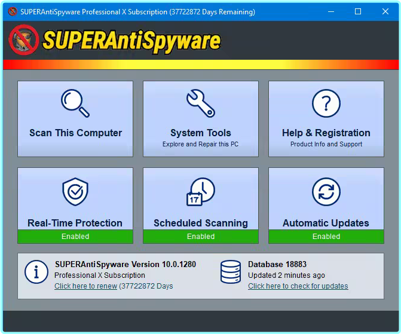The height and width of the screenshot is (334, 401).
Task: Click here to check for updates link
Action: coord(298,286)
